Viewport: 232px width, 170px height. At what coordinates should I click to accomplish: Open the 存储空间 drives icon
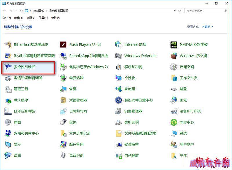[174, 67]
